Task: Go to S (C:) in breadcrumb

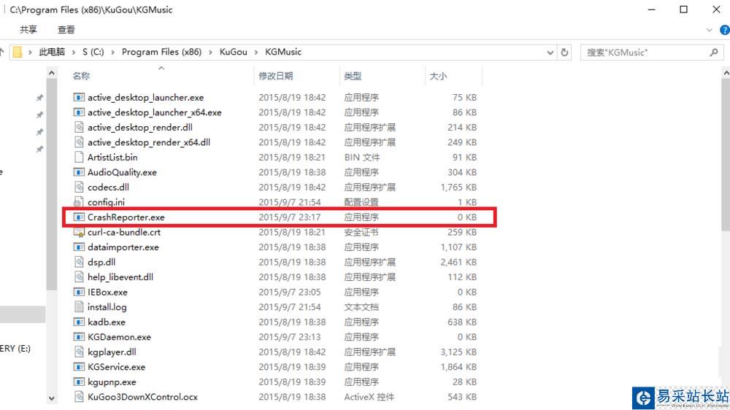Action: coord(93,52)
